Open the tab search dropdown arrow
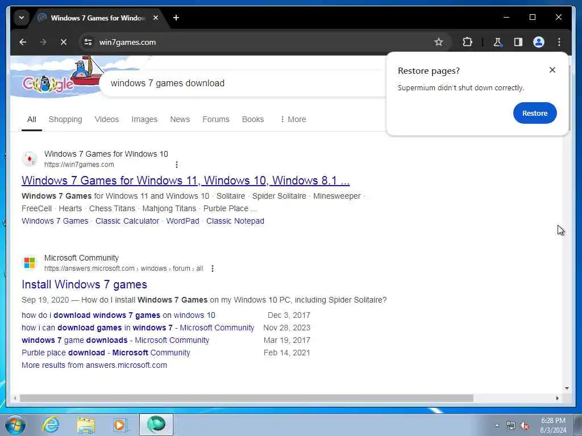The width and height of the screenshot is (582, 436). pos(22,18)
